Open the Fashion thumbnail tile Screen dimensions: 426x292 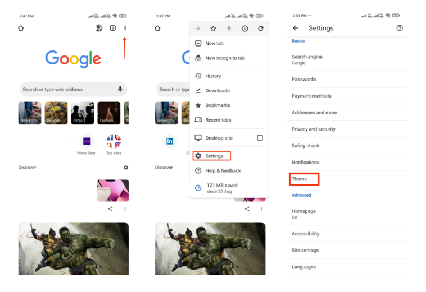tap(108, 113)
